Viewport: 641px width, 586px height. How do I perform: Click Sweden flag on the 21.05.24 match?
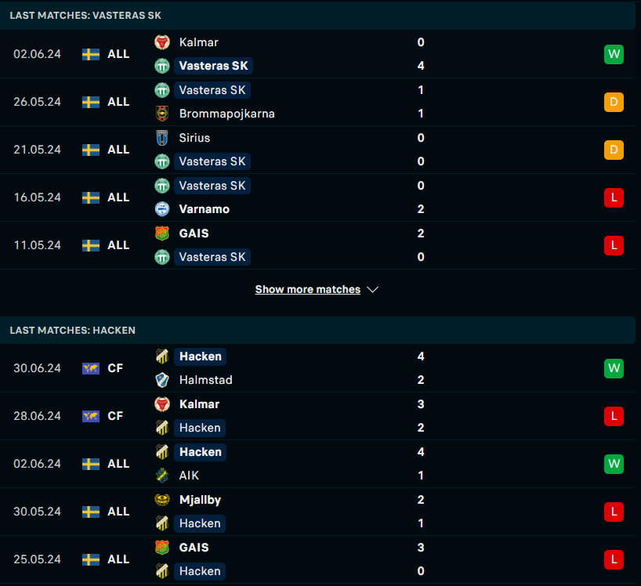pos(91,150)
